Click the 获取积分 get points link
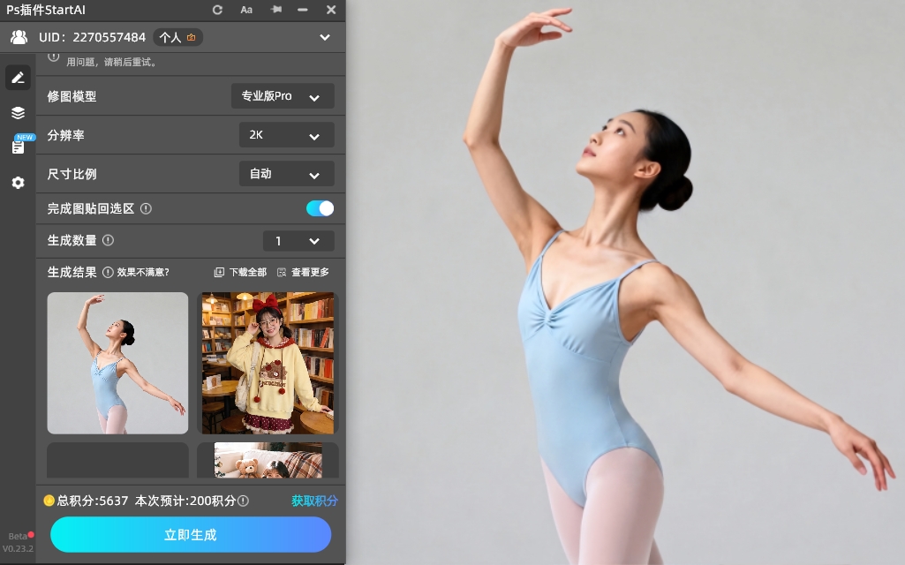This screenshot has width=905, height=565. pos(314,501)
